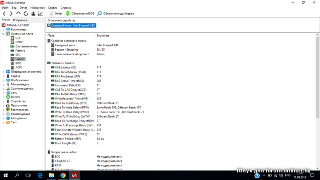Click the Отчёт report toolbar button
This screenshot has width=320, height=180.
56,14
